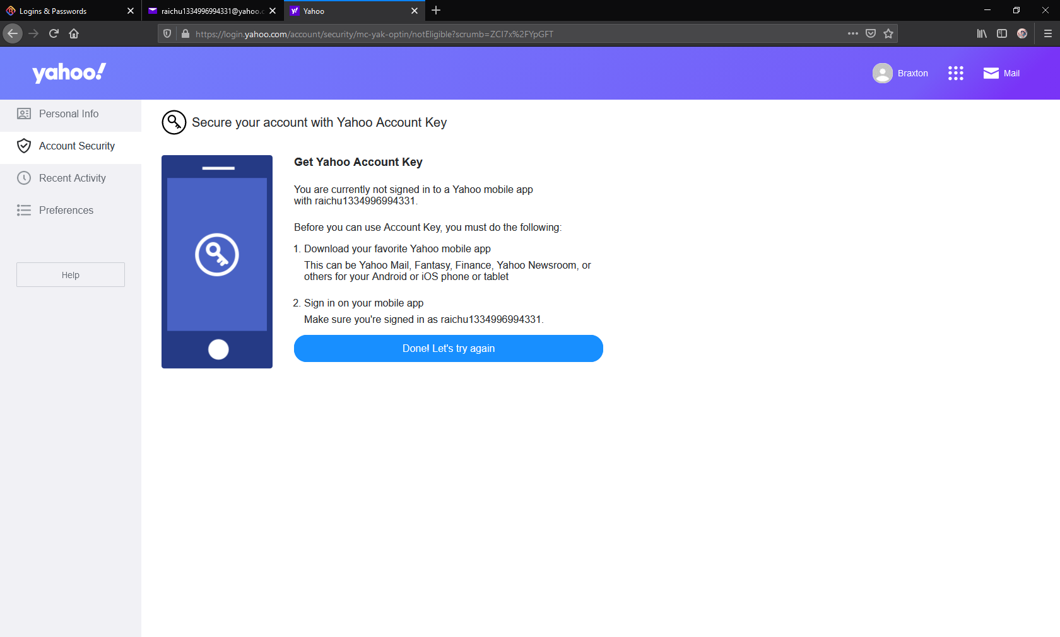Click the 'Get Yahoo Account Key' heading

tap(358, 162)
